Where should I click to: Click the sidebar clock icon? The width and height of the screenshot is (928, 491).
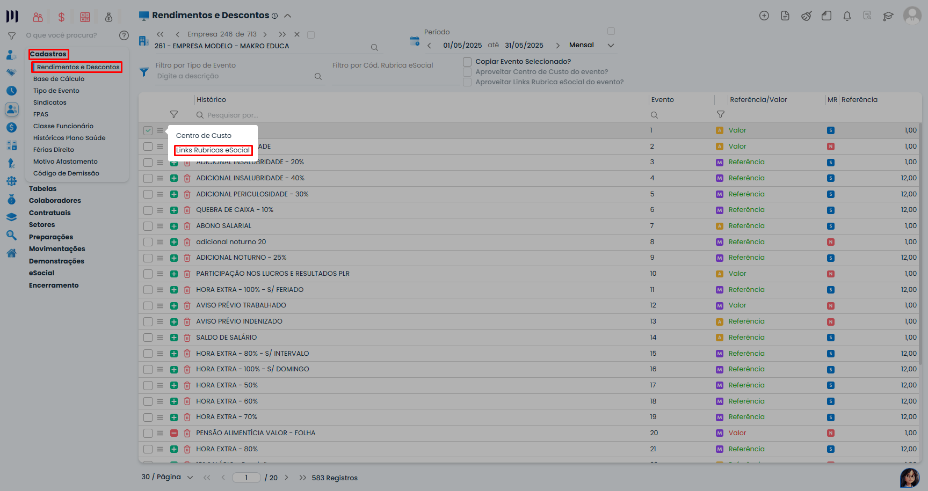click(x=11, y=91)
